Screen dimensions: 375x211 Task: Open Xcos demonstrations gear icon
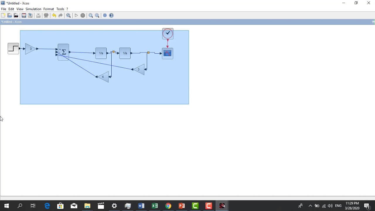click(105, 16)
